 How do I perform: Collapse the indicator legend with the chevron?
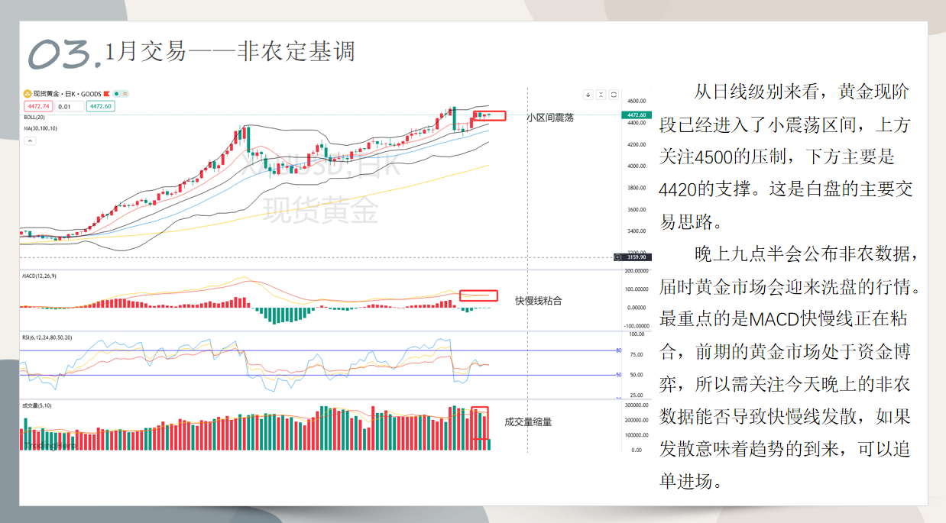click(125, 93)
